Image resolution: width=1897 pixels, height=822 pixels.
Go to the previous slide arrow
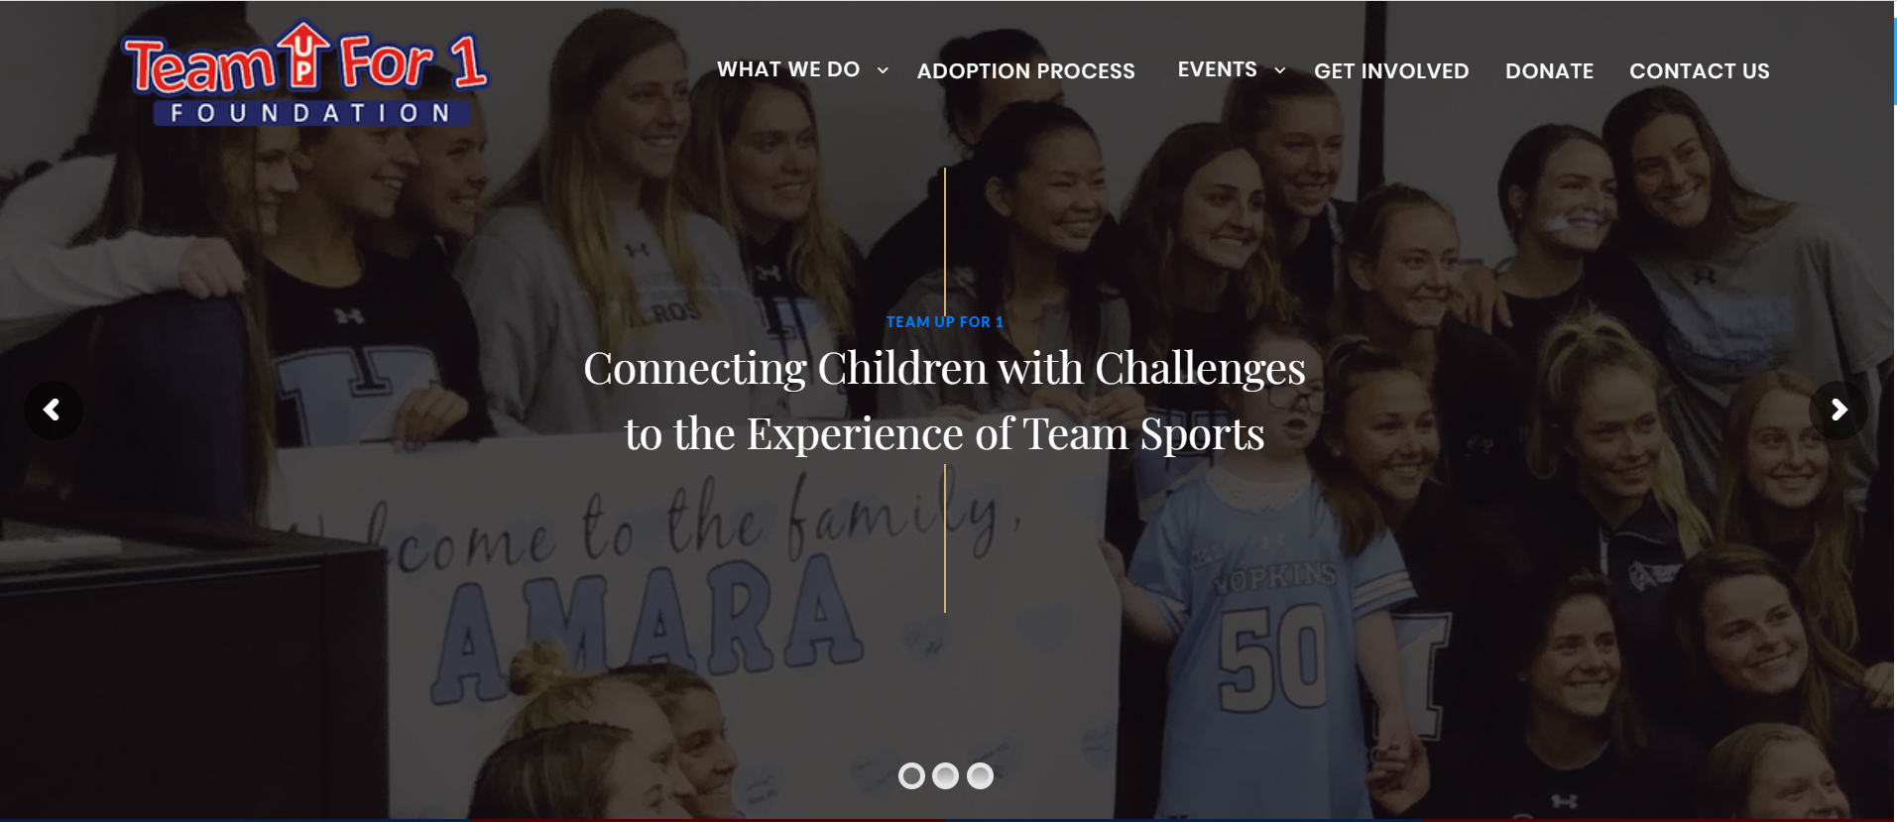click(53, 410)
